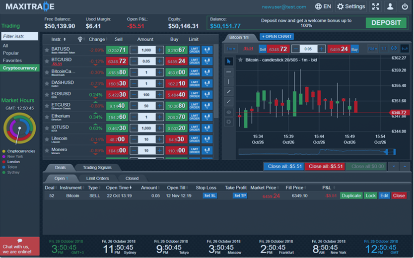Viewport: 414px width, 258px height.
Task: Click the diamond column header icon
Action: tap(80, 39)
